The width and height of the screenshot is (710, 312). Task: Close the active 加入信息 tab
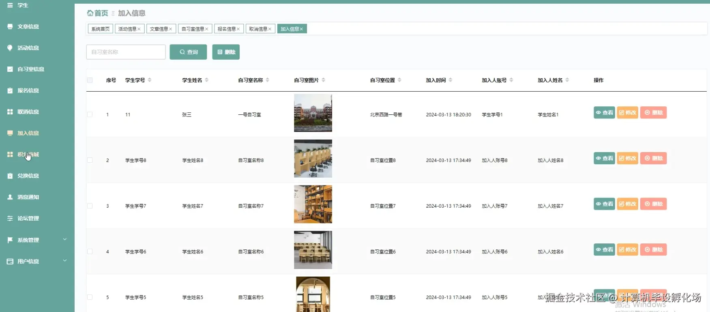302,29
